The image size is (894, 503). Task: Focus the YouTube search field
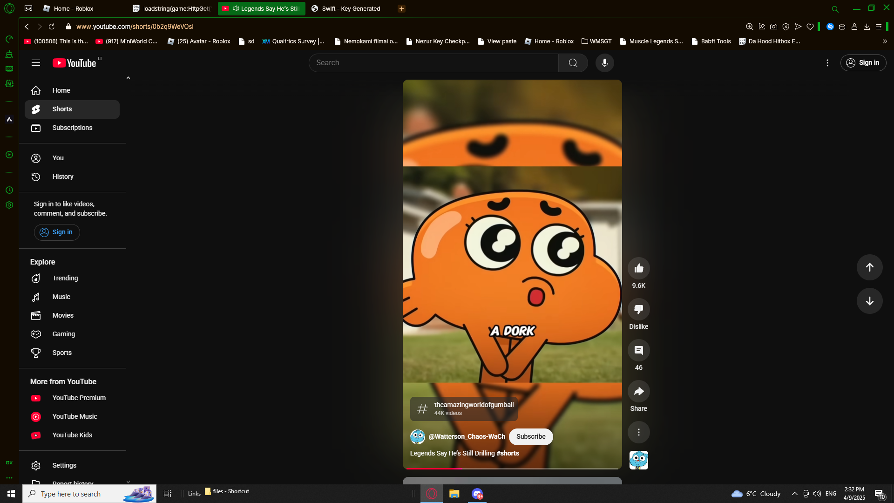point(433,63)
